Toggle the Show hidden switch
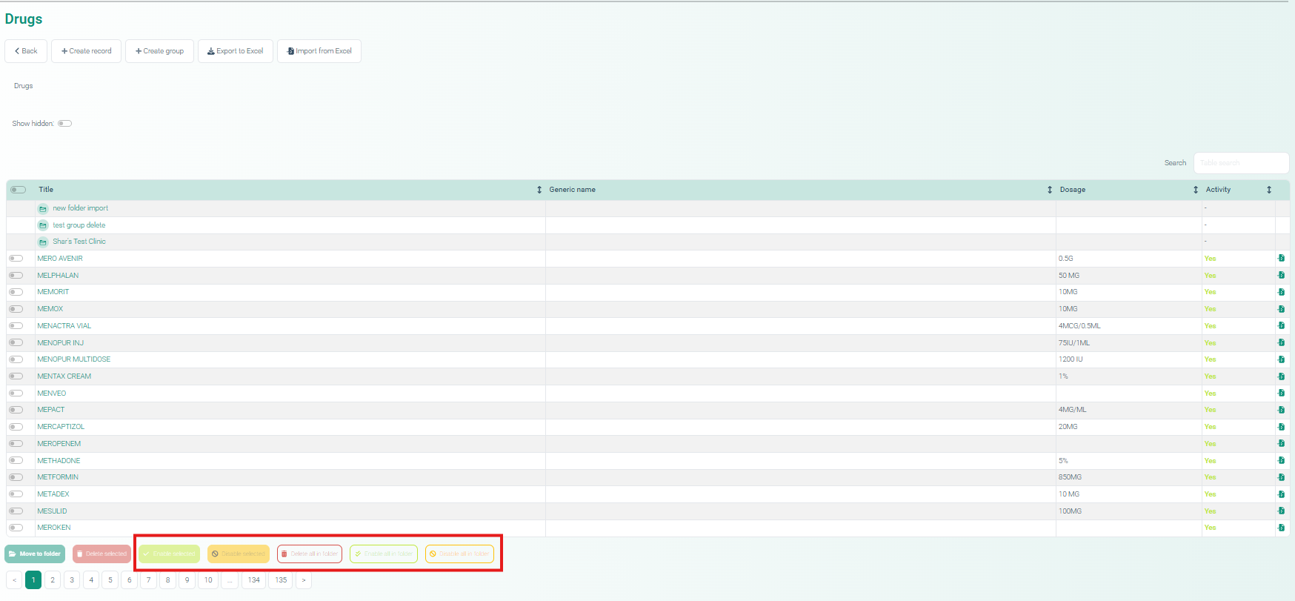The width and height of the screenshot is (1295, 601). (65, 124)
